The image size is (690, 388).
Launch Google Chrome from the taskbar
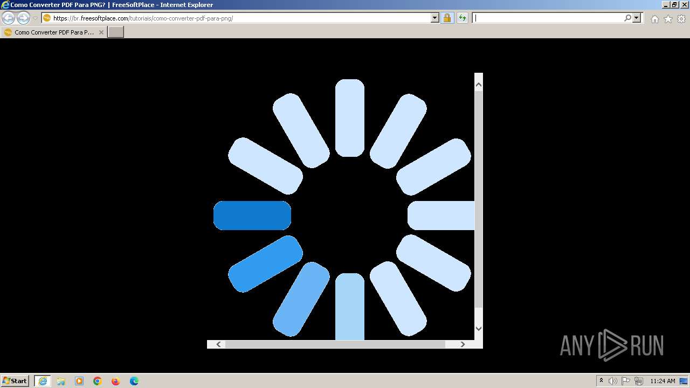pos(98,381)
